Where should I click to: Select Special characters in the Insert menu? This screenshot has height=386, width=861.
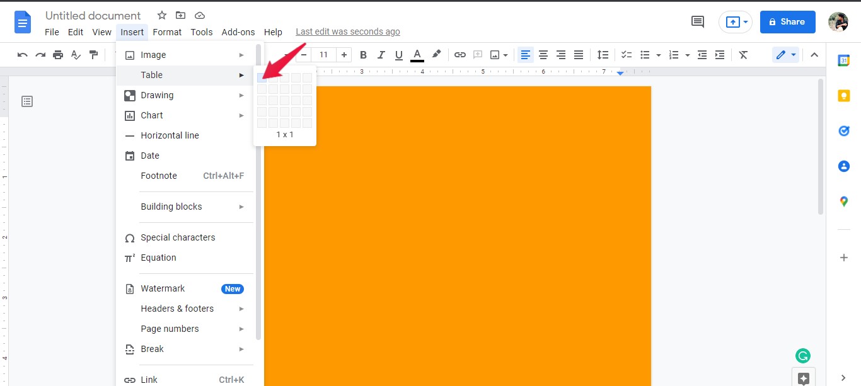[x=178, y=237]
